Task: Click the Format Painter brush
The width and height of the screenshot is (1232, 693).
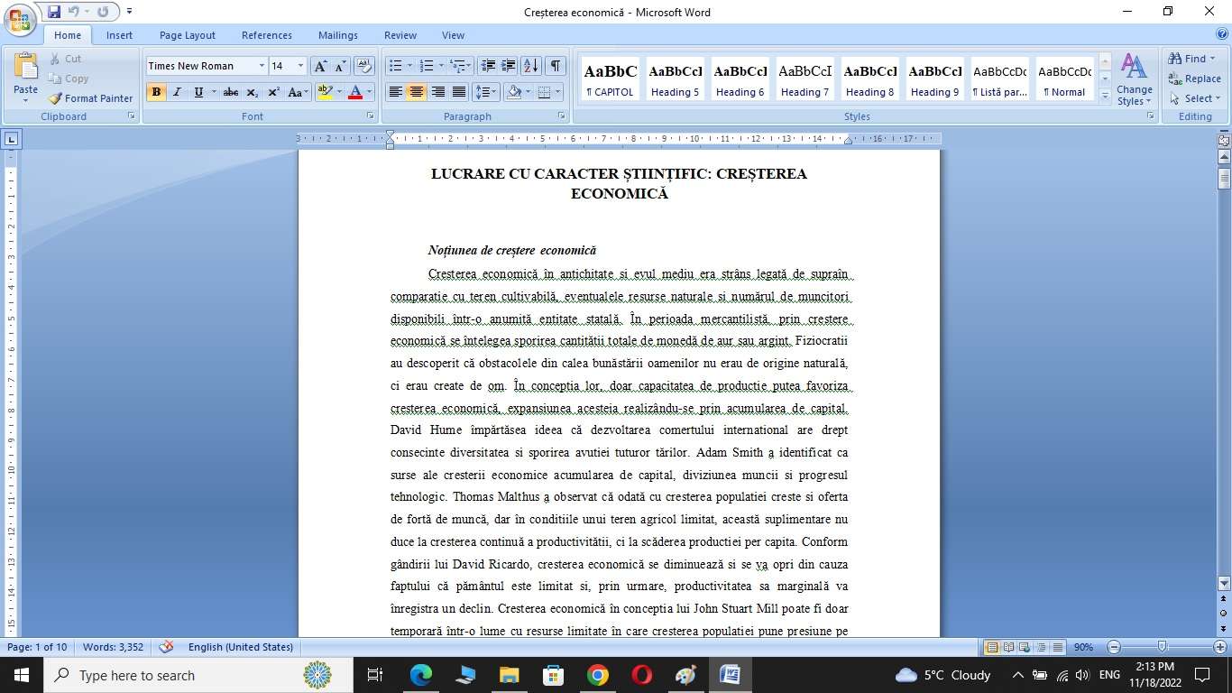Action: click(x=90, y=98)
